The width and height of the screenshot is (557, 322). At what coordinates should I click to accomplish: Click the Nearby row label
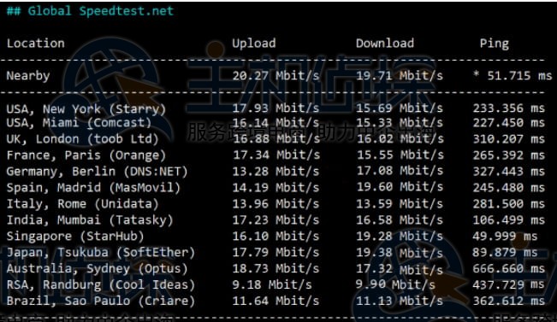click(x=28, y=76)
